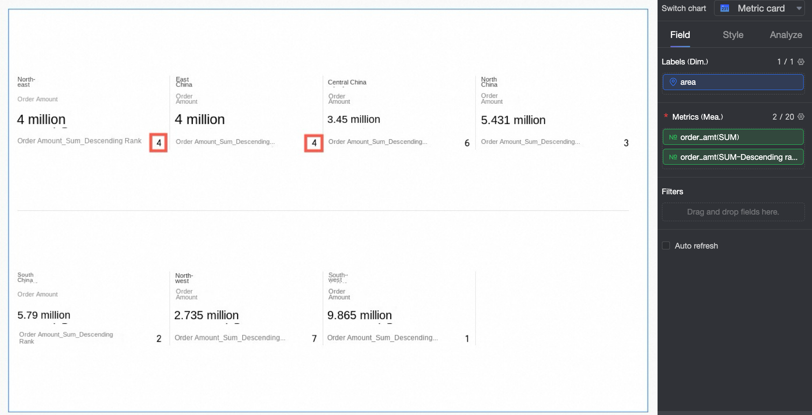Click the 4 million value of North-east card
812x415 pixels.
point(41,120)
